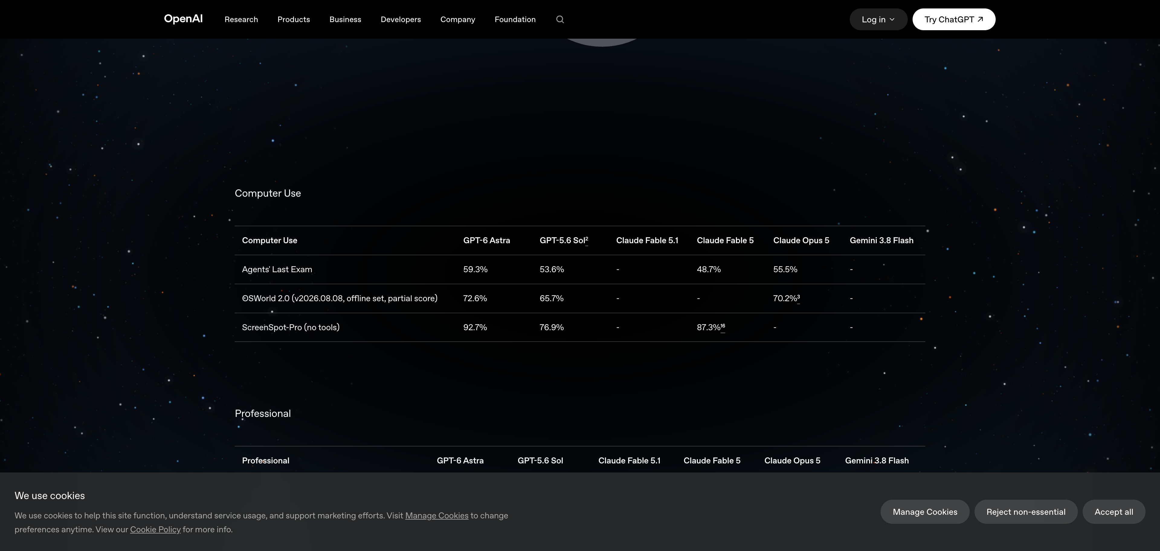The height and width of the screenshot is (551, 1160).
Task: Accept all cookies
Action: [x=1113, y=512]
